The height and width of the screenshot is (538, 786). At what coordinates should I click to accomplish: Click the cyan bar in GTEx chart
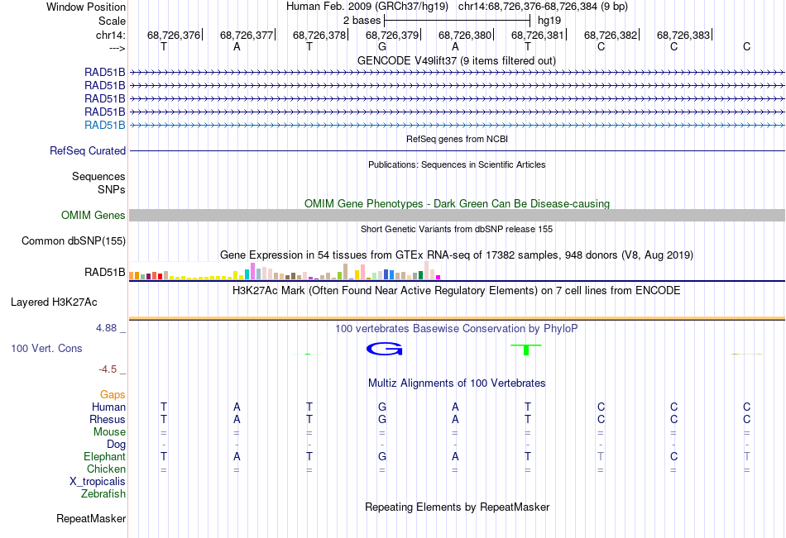tap(247, 274)
